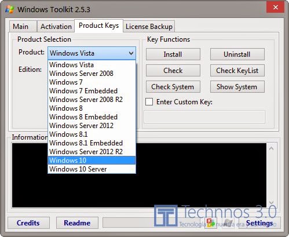Collapse the Product dropdown via its arrow
Screen dimensions: 289x237
[x=131, y=53]
